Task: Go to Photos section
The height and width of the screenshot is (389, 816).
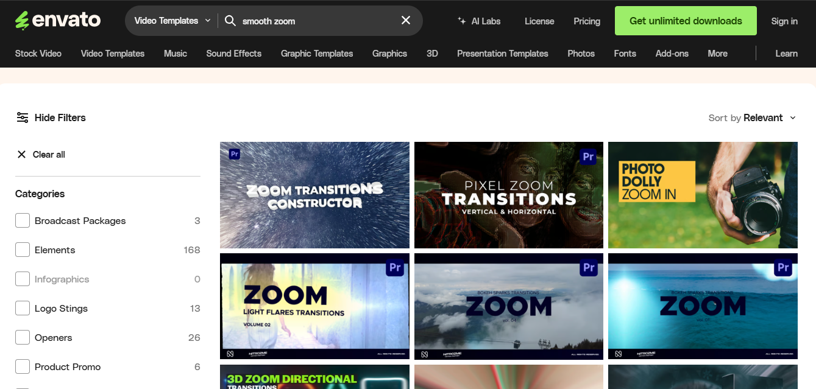Action: (x=581, y=54)
